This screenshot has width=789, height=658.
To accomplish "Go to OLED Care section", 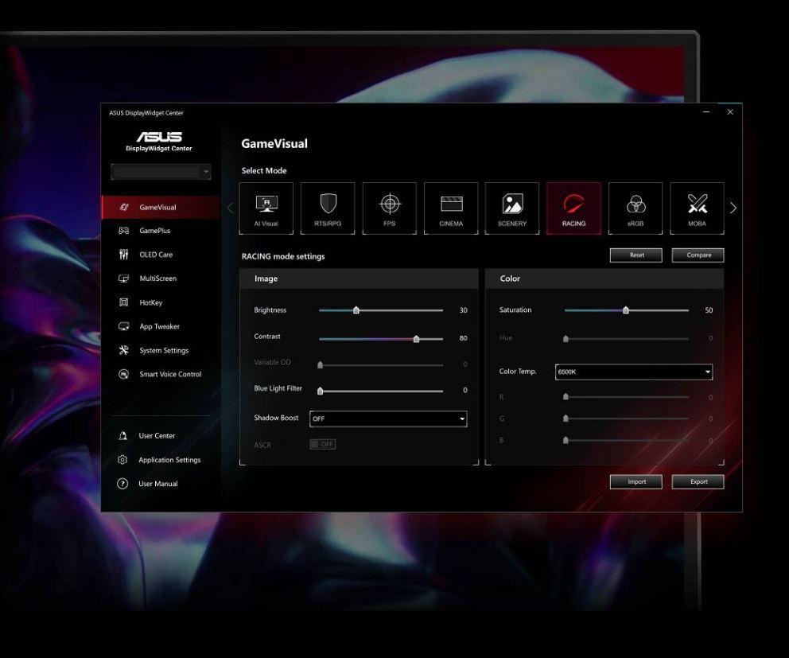I will 161,255.
